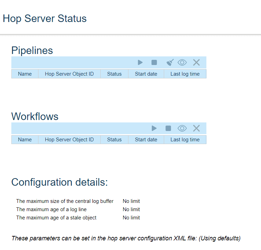Click the run pipeline play icon
Image resolution: width=261 pixels, height=250 pixels.
click(x=140, y=62)
